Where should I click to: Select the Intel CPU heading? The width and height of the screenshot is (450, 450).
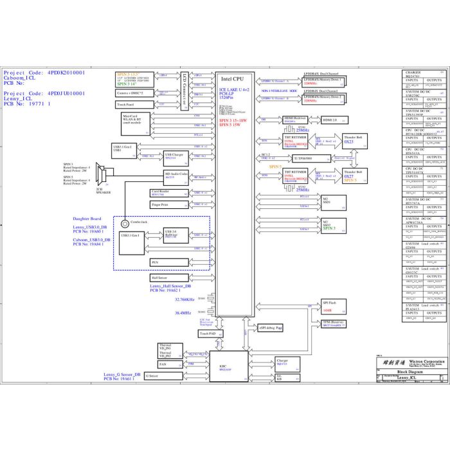click(232, 79)
